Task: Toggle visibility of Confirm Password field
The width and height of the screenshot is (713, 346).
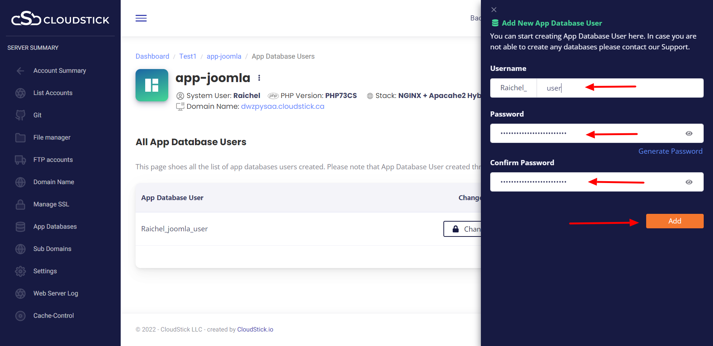Action: pos(689,182)
